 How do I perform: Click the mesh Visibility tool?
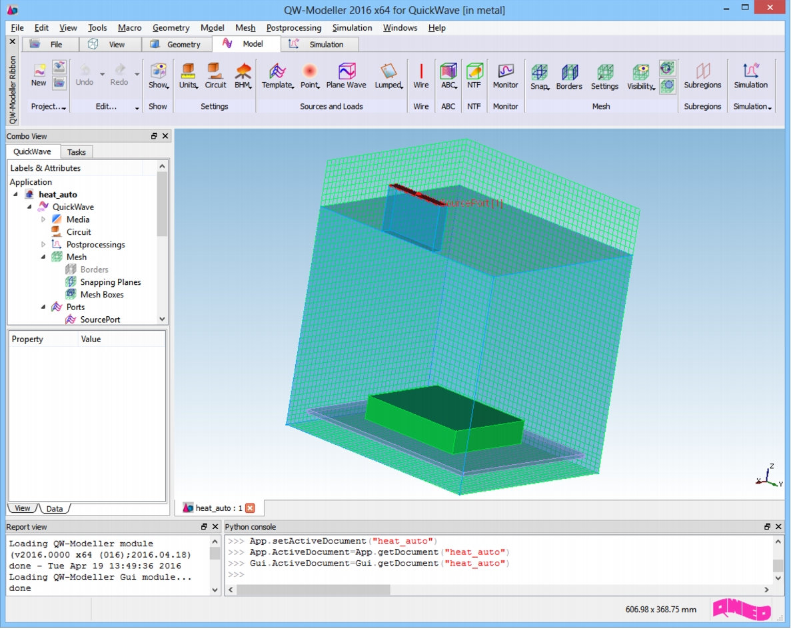(x=641, y=77)
